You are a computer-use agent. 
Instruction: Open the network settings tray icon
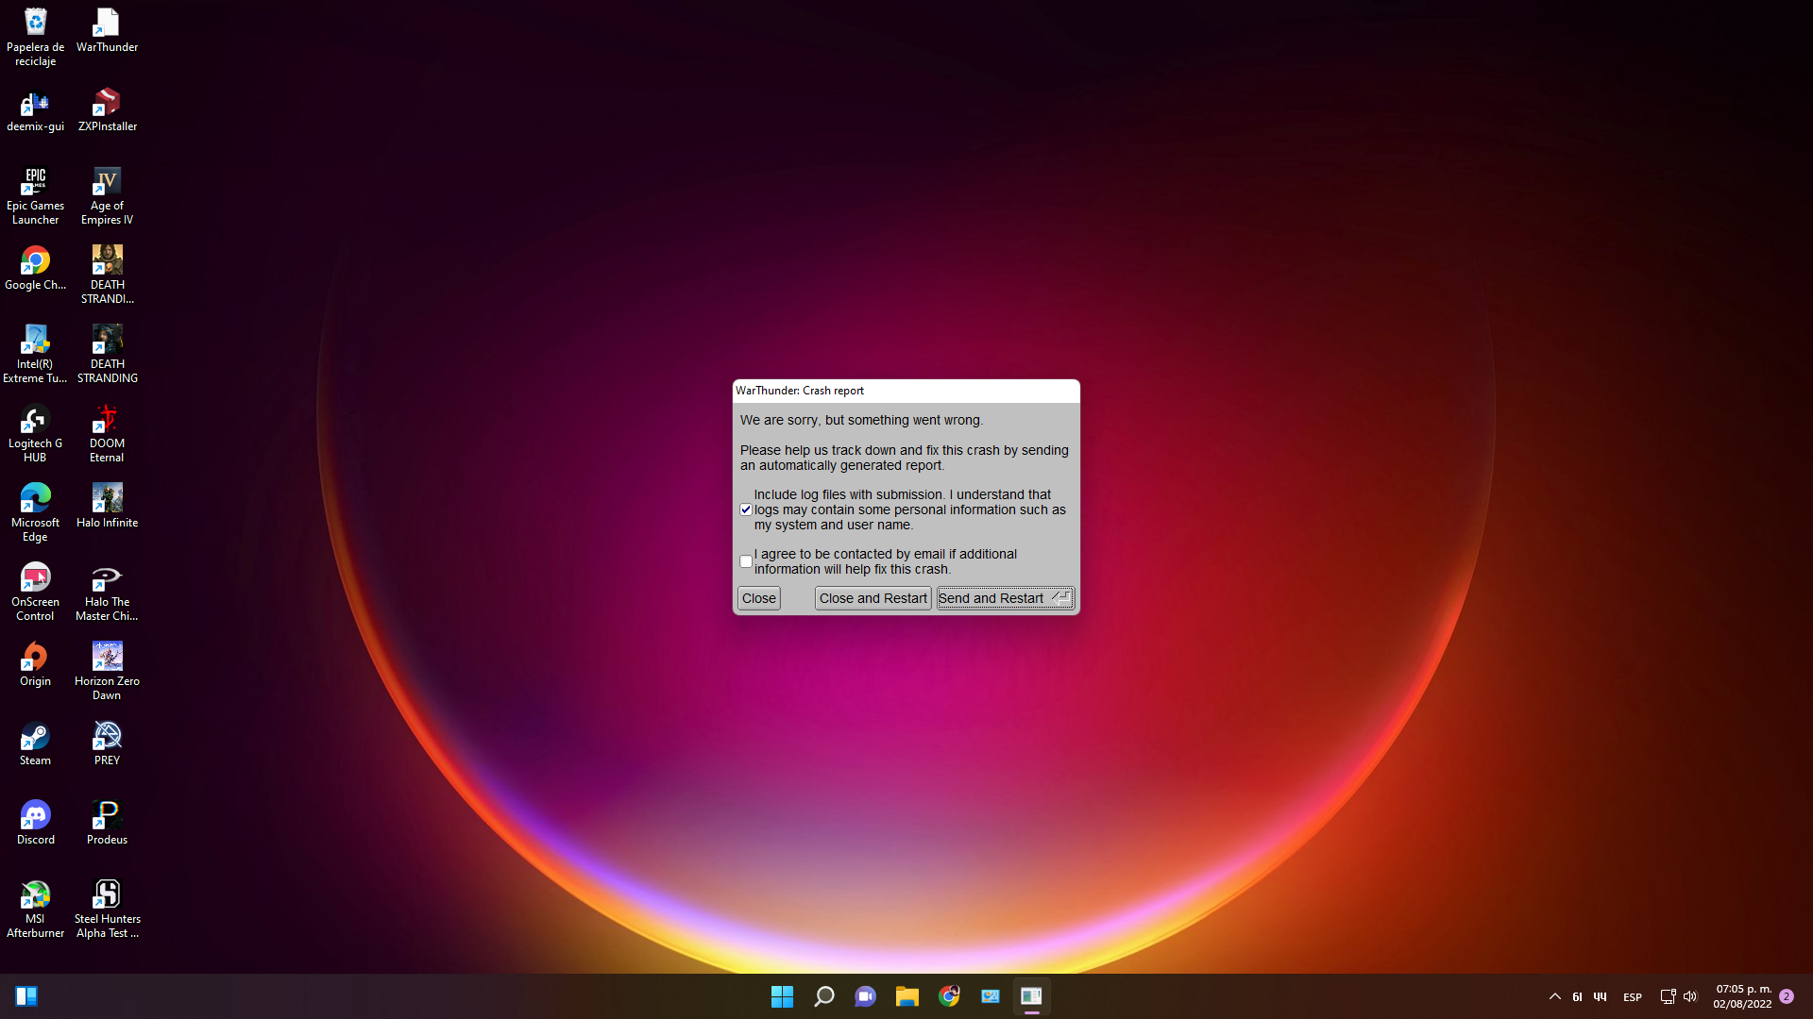[x=1668, y=996]
